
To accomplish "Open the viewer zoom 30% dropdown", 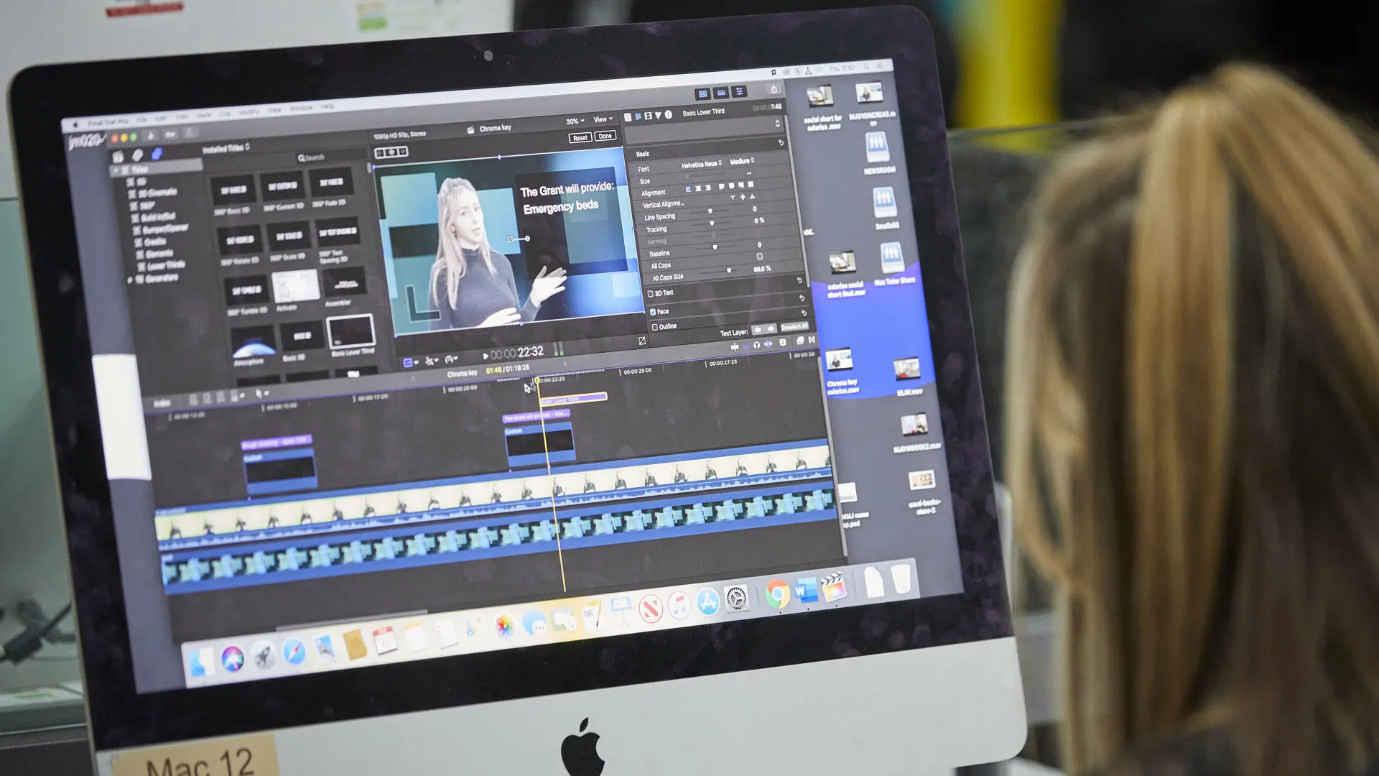I will point(575,121).
